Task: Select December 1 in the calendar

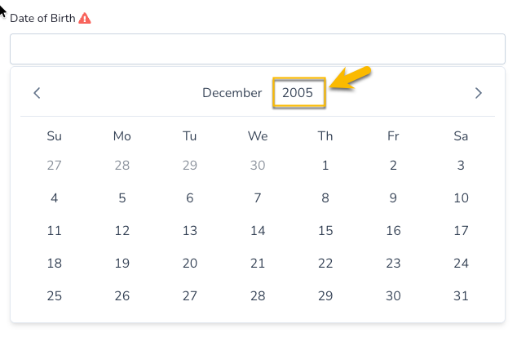Action: (325, 166)
